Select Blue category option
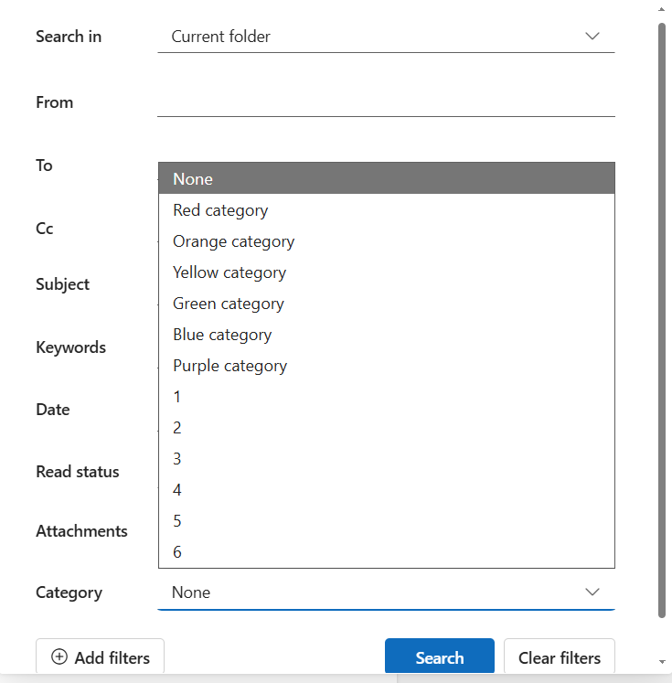This screenshot has width=672, height=683. point(387,335)
